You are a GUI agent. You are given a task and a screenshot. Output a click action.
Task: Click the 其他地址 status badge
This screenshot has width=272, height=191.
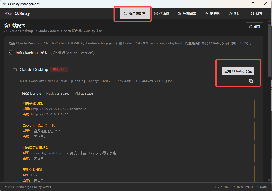click(59, 70)
